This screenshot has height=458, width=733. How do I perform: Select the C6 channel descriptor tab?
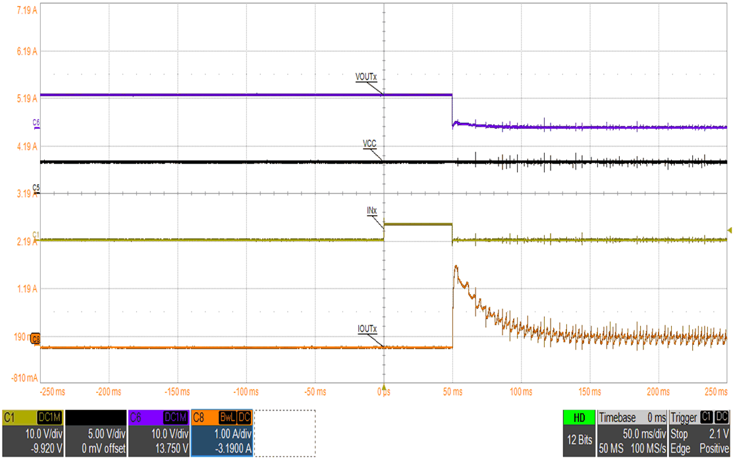click(x=134, y=417)
